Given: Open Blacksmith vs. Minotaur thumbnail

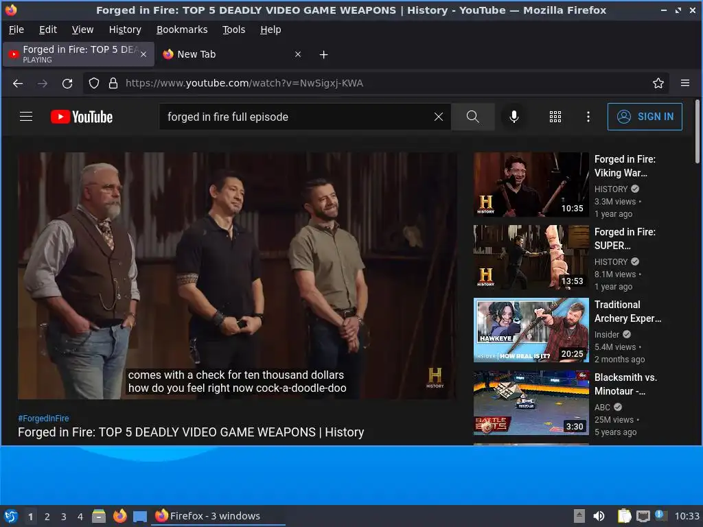Looking at the screenshot, I should click(531, 402).
